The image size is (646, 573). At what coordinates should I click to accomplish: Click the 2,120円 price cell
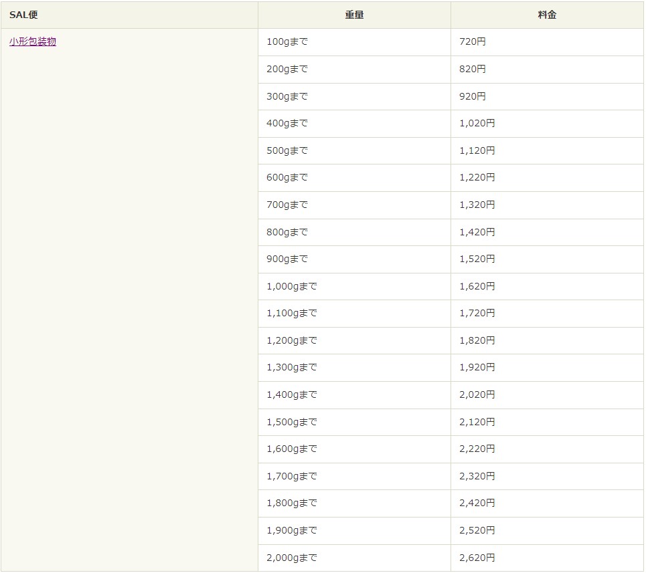(x=477, y=422)
